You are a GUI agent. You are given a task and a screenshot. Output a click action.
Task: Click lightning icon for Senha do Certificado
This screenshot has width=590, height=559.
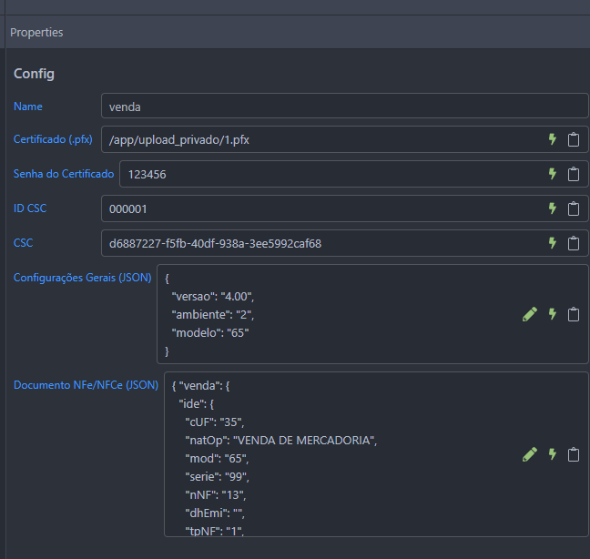[552, 174]
